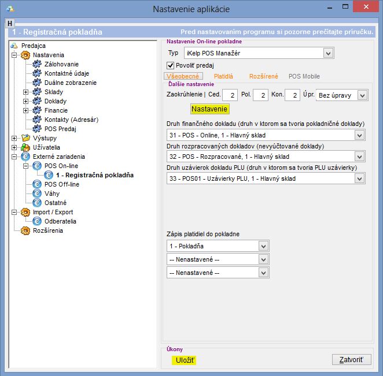Expand the Financie tree node
This screenshot has width=383, height=376.
[x=25, y=110]
